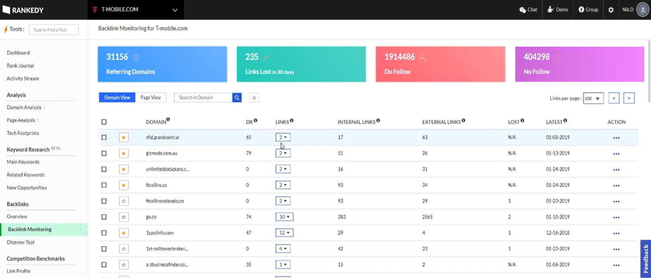Click the star filter button beside search

coord(254,98)
